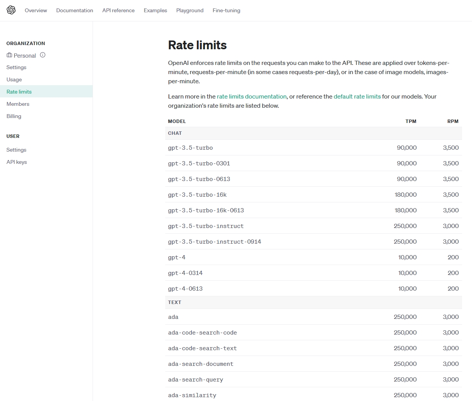The height and width of the screenshot is (401, 472).
Task: Click the gpt-3.5-turbo model name
Action: point(190,148)
